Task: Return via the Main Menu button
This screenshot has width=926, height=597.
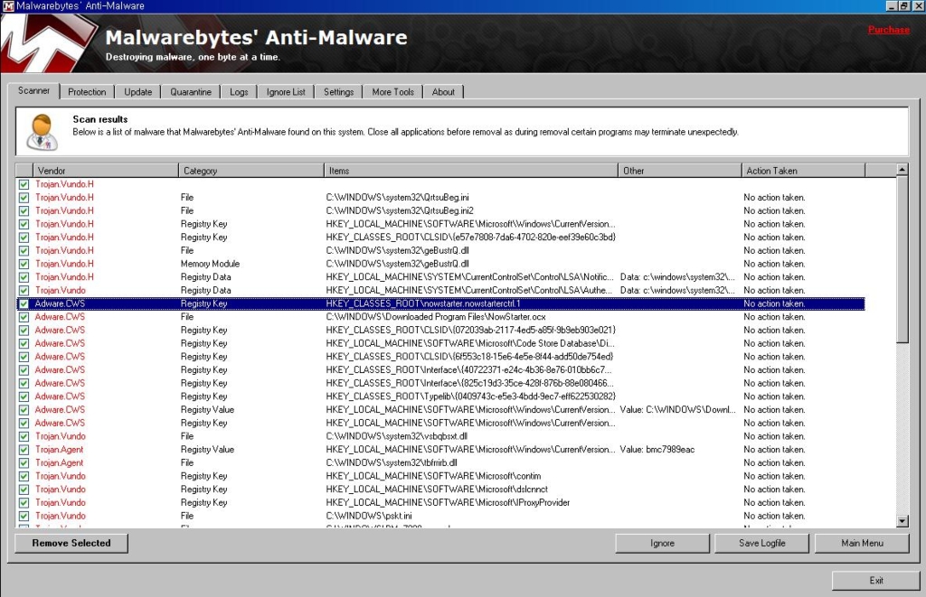Action: (x=862, y=544)
